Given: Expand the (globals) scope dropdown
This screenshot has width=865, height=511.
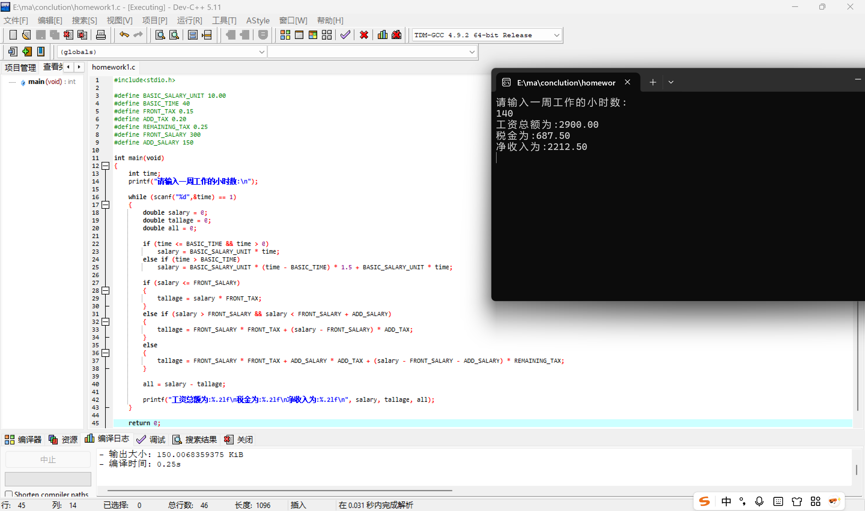Looking at the screenshot, I should 261,52.
